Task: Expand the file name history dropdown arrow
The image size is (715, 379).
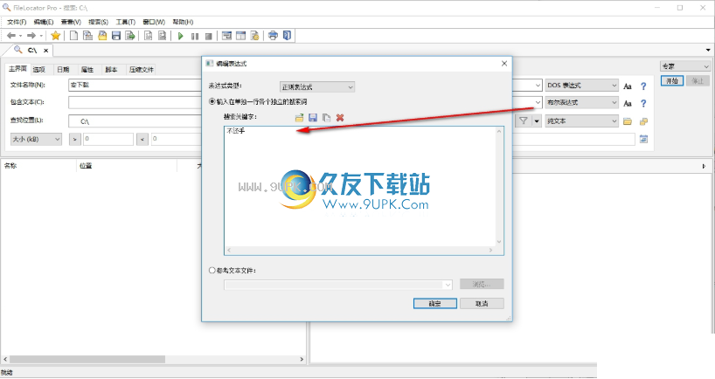Action: 538,86
